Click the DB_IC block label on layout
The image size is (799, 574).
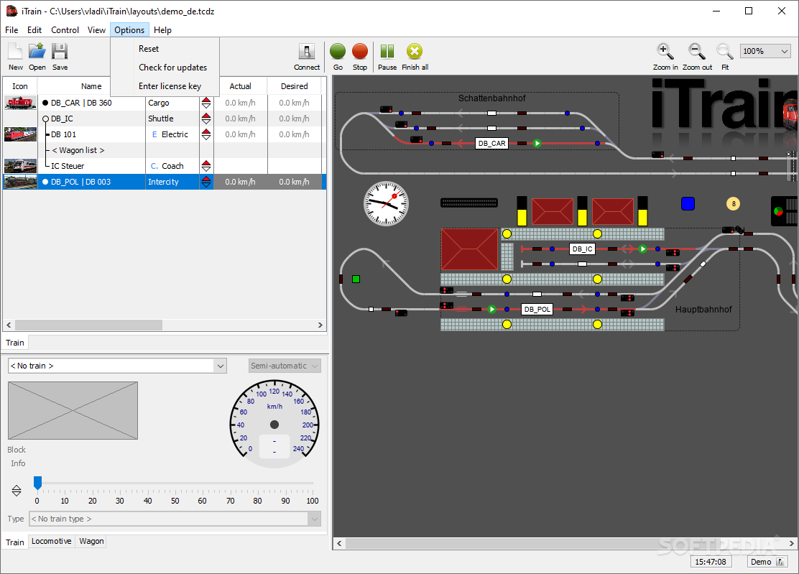coord(582,249)
